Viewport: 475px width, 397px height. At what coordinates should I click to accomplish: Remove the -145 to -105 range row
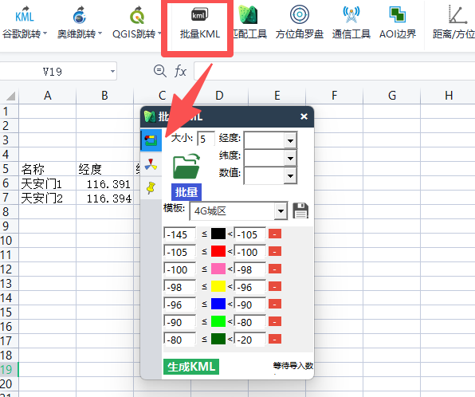pyautogui.click(x=275, y=234)
